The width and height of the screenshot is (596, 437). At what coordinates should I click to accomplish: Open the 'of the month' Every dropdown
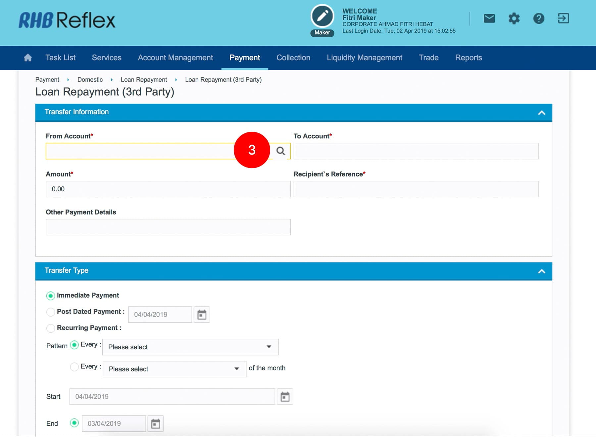(174, 369)
